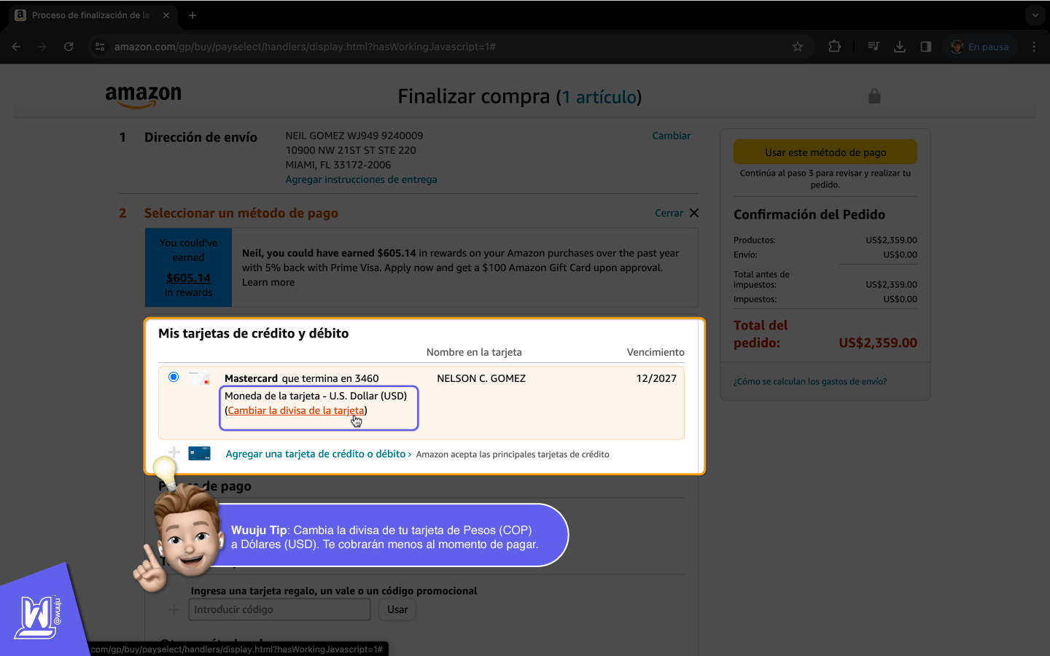Bookmark page with star icon
This screenshot has width=1050, height=656.
coord(798,47)
